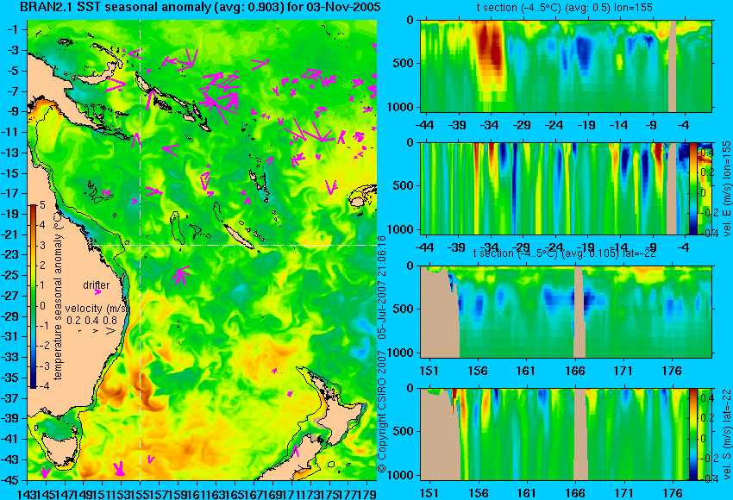Click the '-45' latitude tick on map

click(x=9, y=480)
